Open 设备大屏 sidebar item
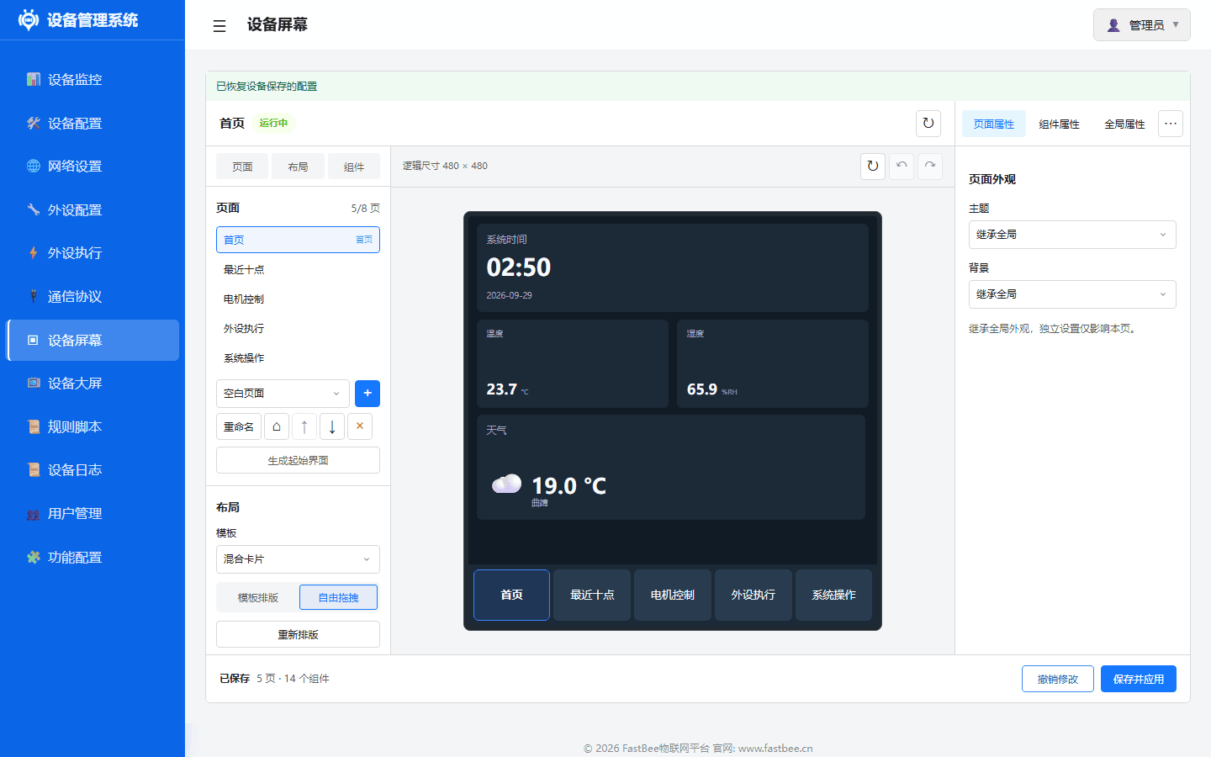This screenshot has height=757, width=1211. click(93, 383)
